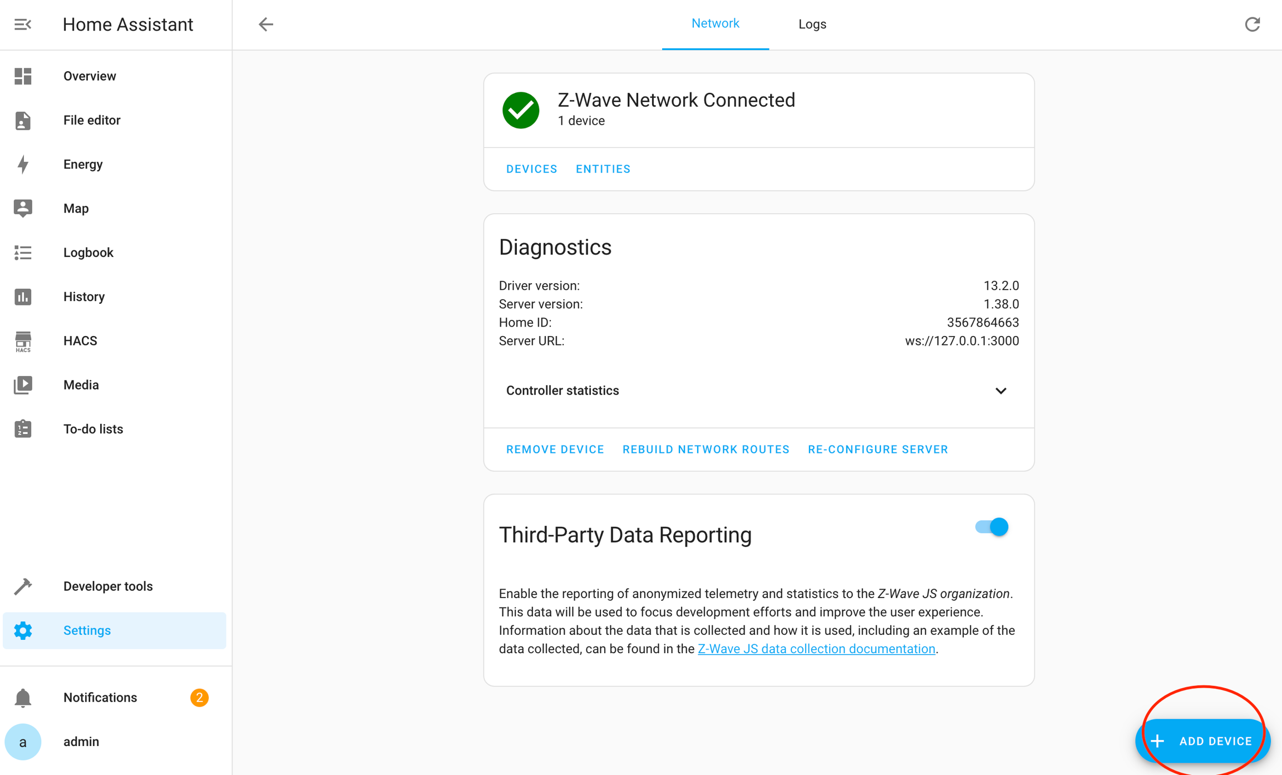Open Energy via the lightning bolt icon
Image resolution: width=1282 pixels, height=775 pixels.
pyautogui.click(x=23, y=164)
